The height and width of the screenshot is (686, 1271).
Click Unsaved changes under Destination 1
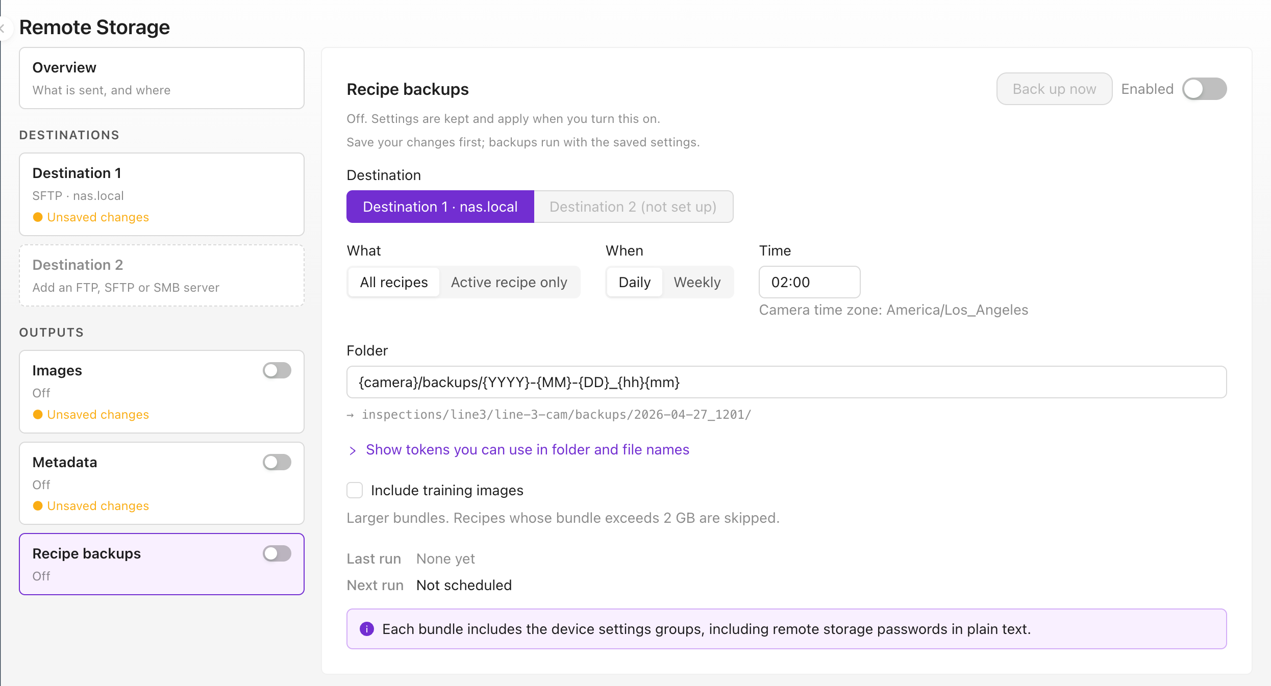coord(91,217)
